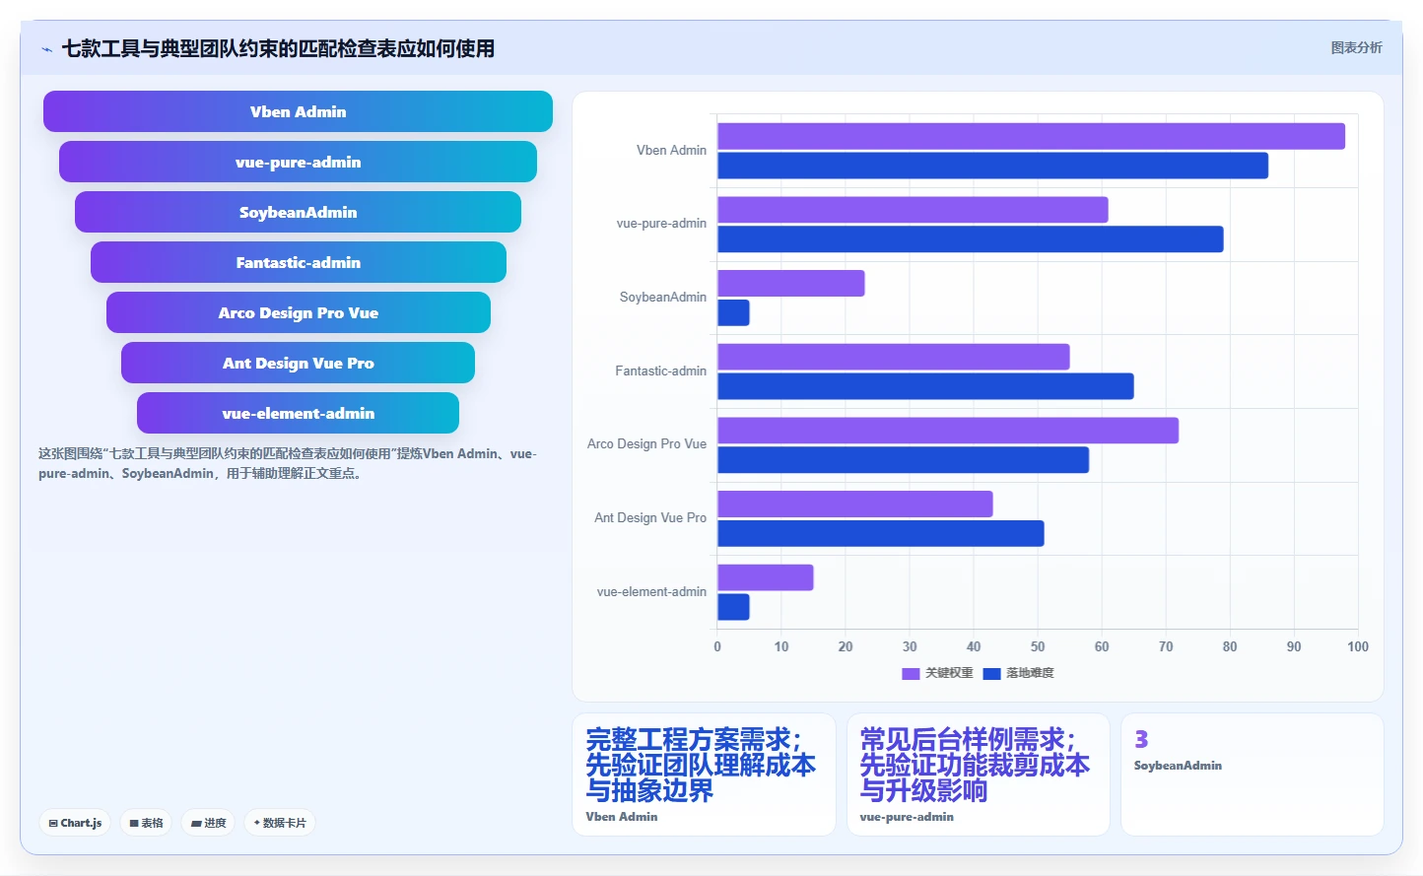This screenshot has height=876, width=1423.
Task: Select the vue-pure-admin funnel bar
Action: tap(298, 162)
